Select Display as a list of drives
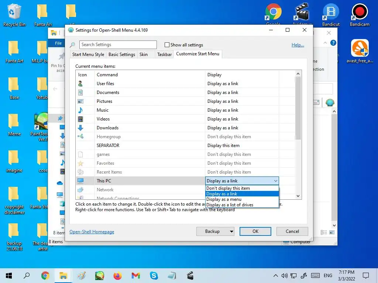The height and width of the screenshot is (283, 378). click(242, 205)
